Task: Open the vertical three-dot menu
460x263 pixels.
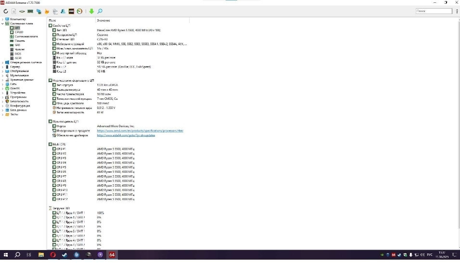Action: (x=457, y=11)
